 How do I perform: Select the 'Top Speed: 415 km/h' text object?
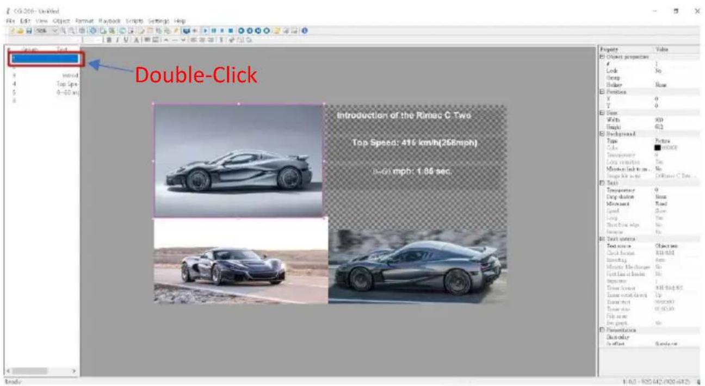click(415, 143)
